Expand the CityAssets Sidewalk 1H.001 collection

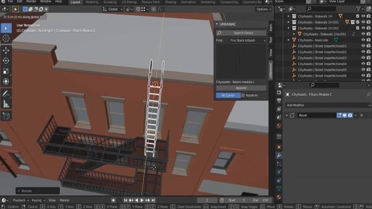[288, 22]
